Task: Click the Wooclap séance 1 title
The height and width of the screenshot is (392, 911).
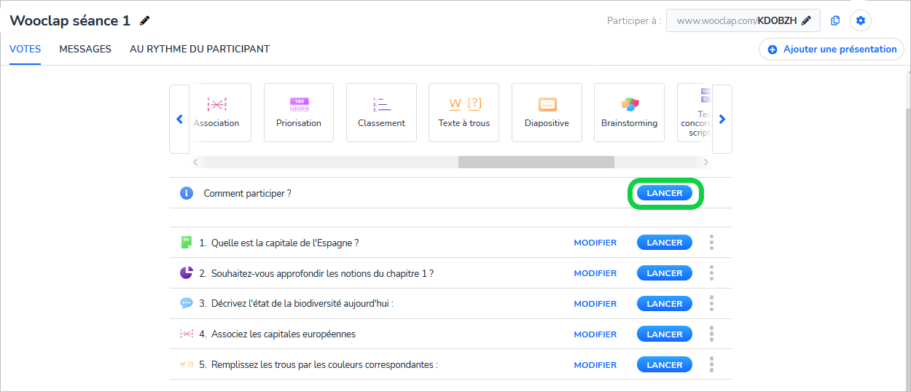Action: pos(70,21)
